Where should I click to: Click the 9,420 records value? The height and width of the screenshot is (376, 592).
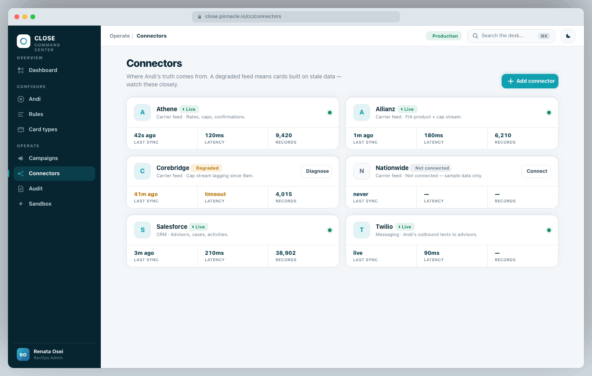[284, 136]
